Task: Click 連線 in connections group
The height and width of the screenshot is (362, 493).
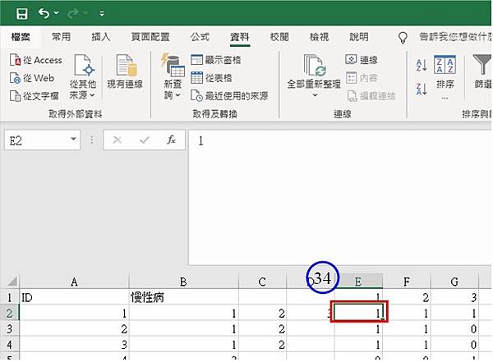Action: (362, 59)
